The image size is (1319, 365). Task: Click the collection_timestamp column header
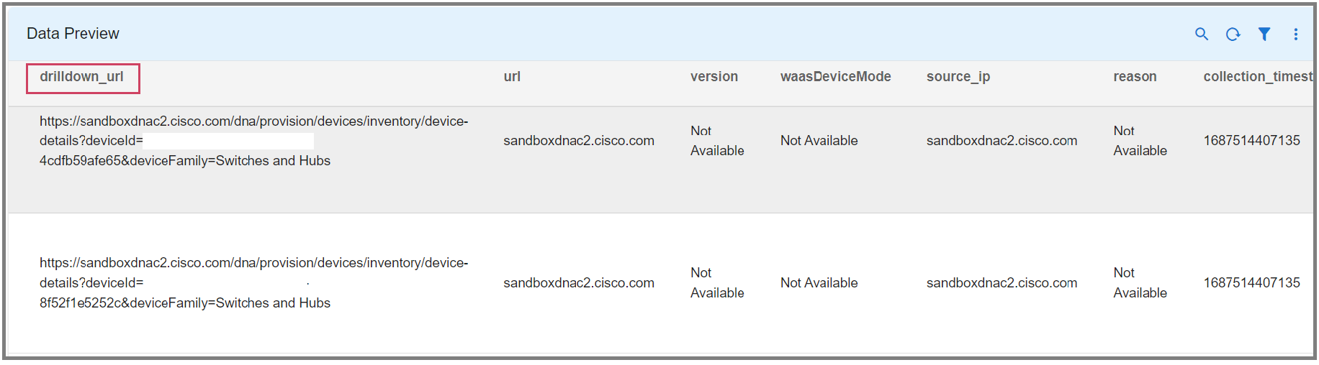[x=1257, y=77]
